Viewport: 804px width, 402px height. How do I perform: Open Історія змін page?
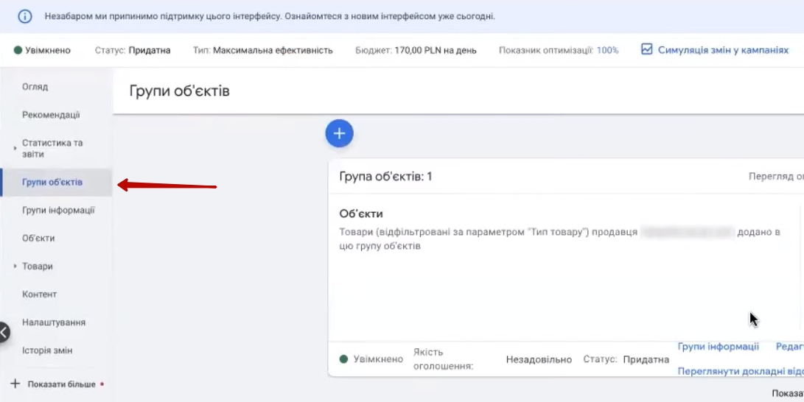click(x=47, y=350)
